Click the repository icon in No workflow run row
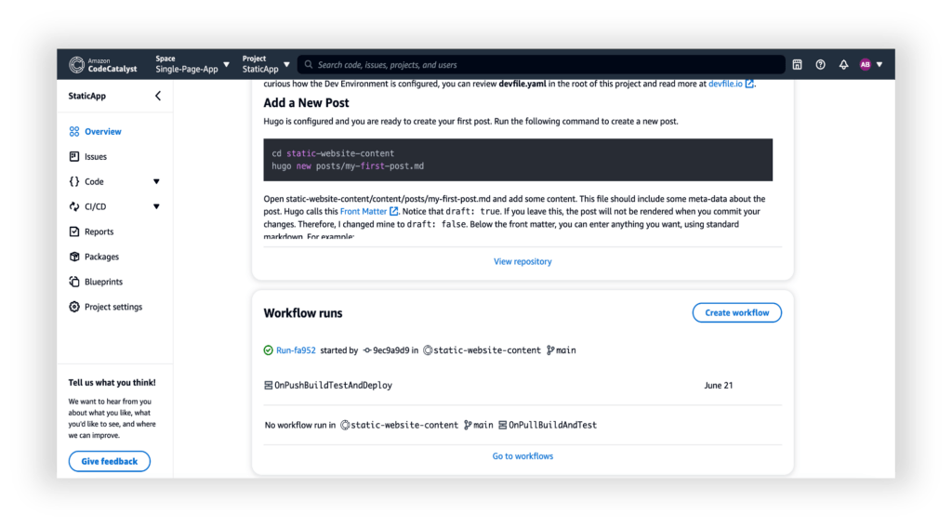952x527 pixels. click(x=345, y=425)
